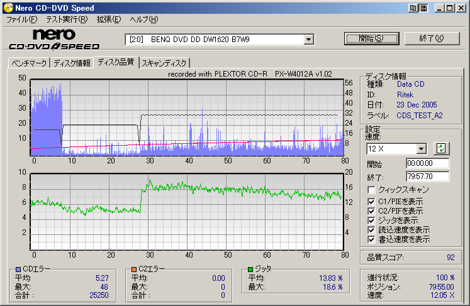Enable the クイックスキャン checkbox
The width and height of the screenshot is (470, 306).
pyautogui.click(x=372, y=190)
